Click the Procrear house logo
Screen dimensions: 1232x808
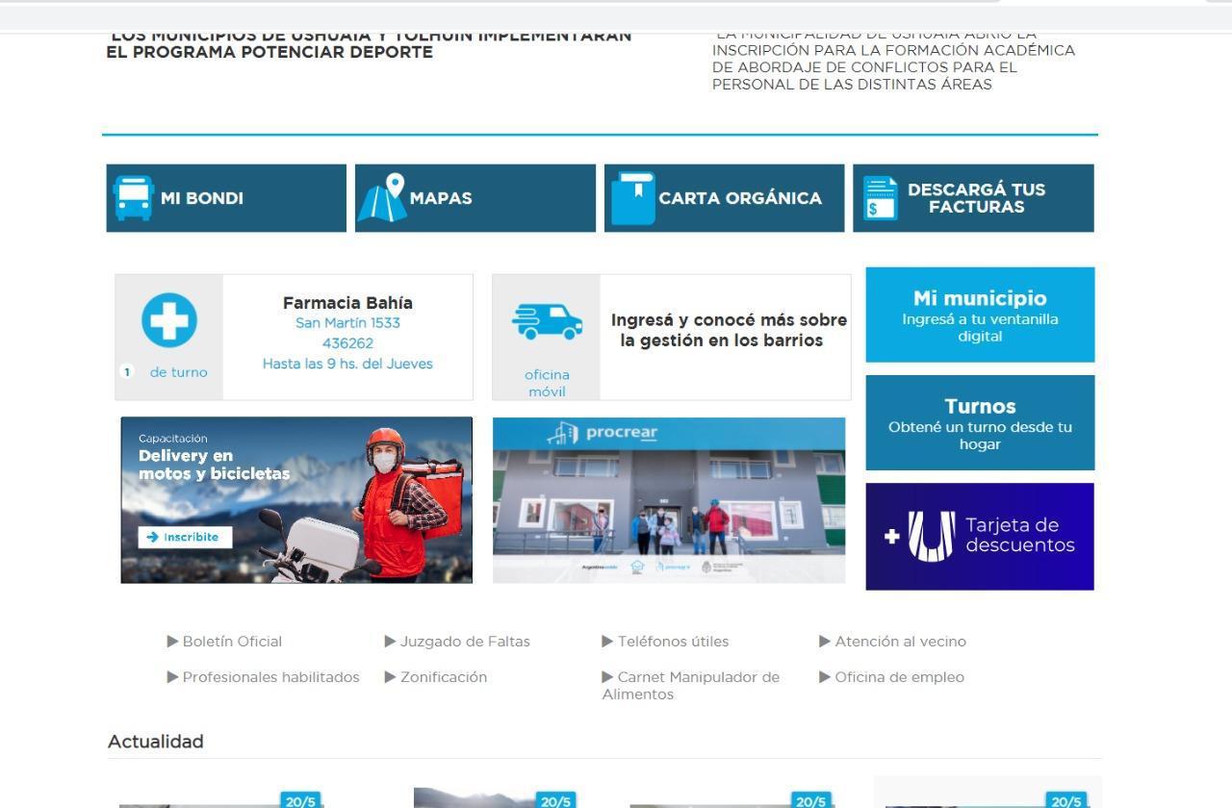[x=564, y=435]
